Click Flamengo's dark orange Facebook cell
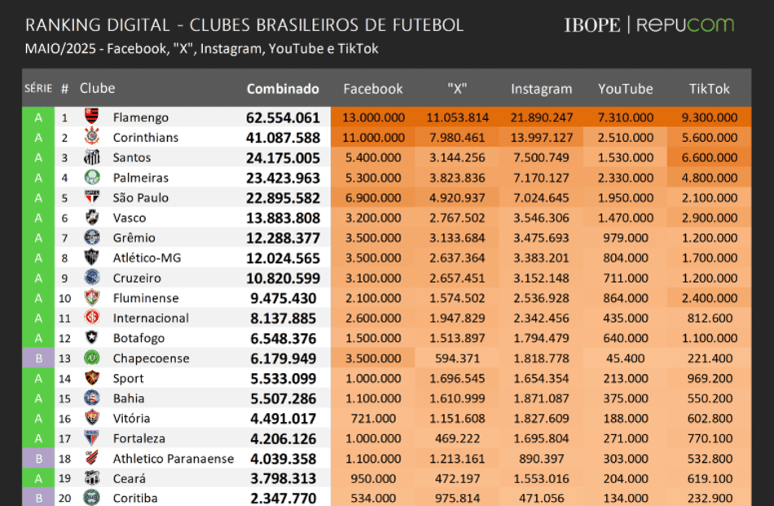This screenshot has height=506, width=774. click(x=373, y=117)
